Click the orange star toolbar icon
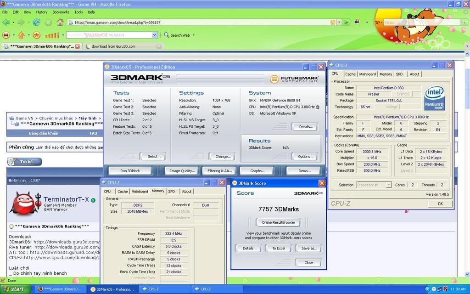Screen dimensions: 470x294 (x=37, y=35)
